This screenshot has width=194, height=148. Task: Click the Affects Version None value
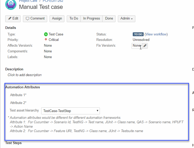48,46
